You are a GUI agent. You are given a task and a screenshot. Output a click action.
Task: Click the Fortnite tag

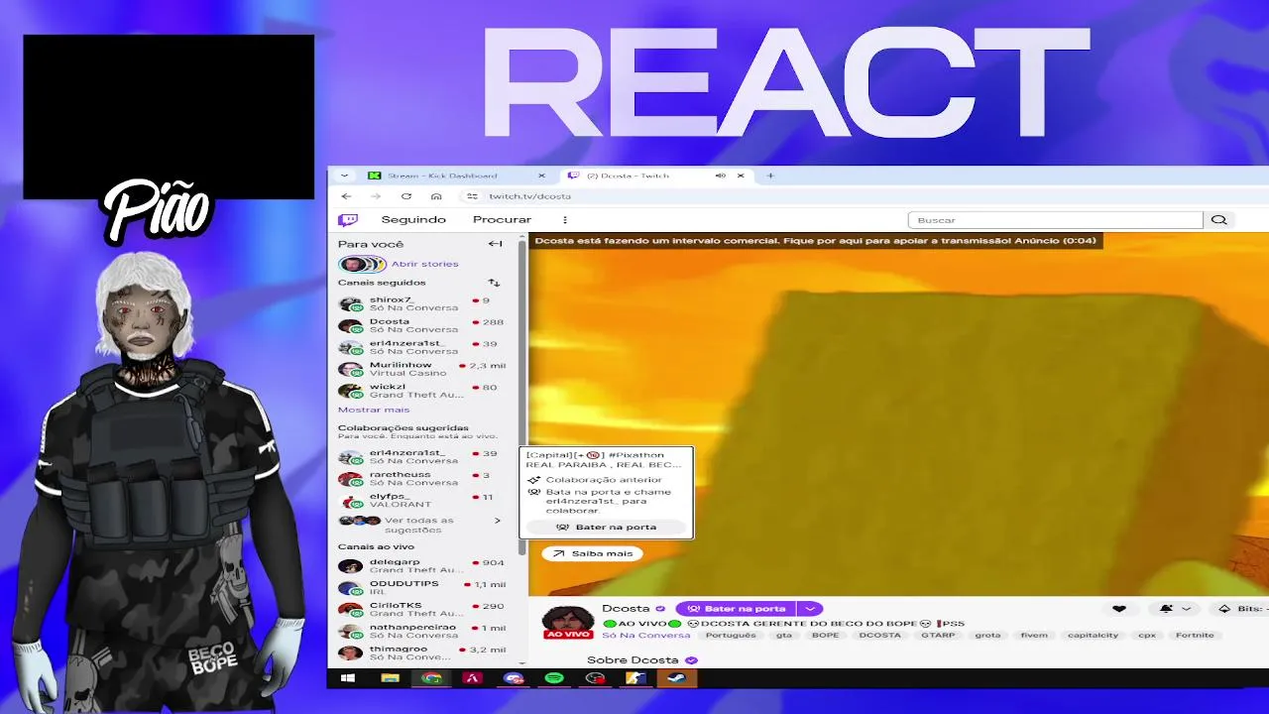click(1195, 636)
